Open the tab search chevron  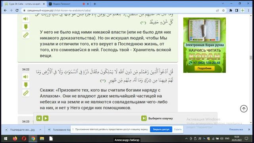coord(223,4)
